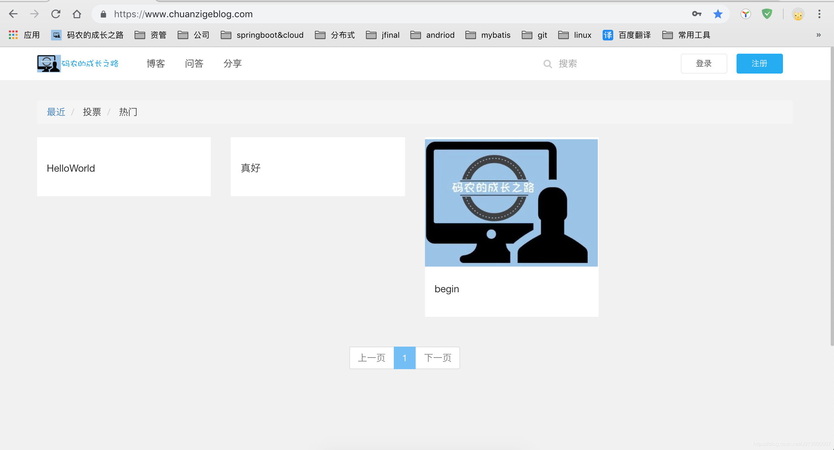Open the 分布式 bookmark folder
The width and height of the screenshot is (834, 450).
335,35
